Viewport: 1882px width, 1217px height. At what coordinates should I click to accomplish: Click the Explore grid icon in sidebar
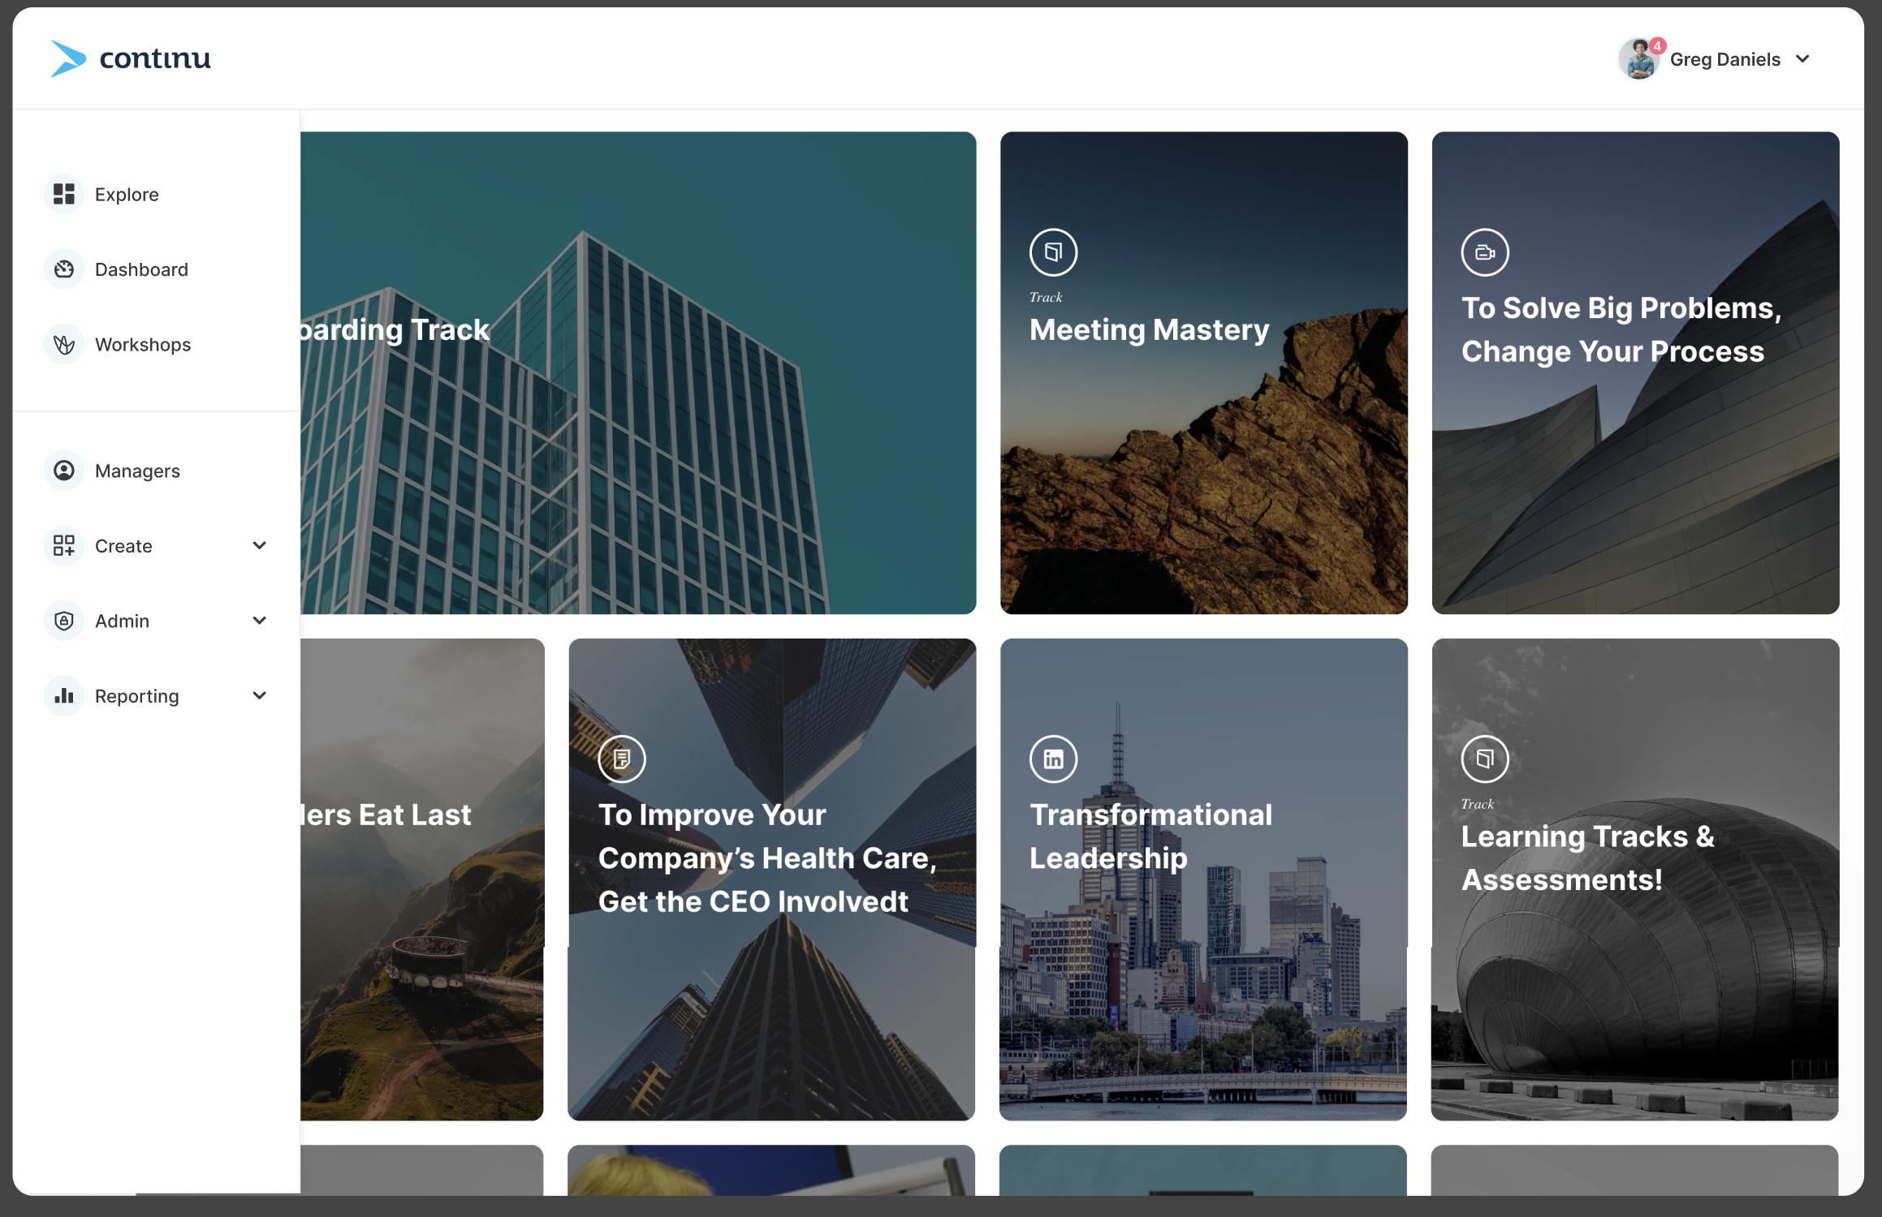(64, 194)
